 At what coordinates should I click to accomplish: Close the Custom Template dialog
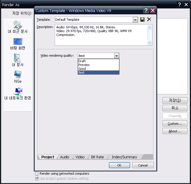(x=153, y=11)
